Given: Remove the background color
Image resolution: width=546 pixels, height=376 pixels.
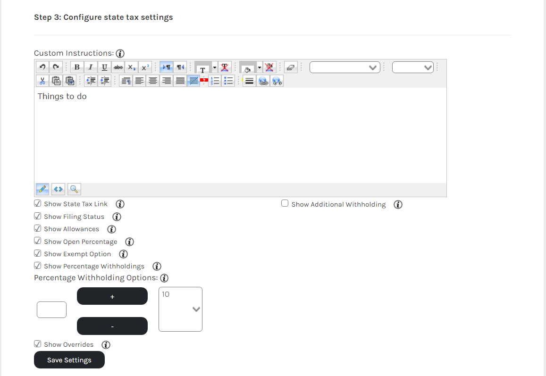Looking at the screenshot, I should [269, 67].
